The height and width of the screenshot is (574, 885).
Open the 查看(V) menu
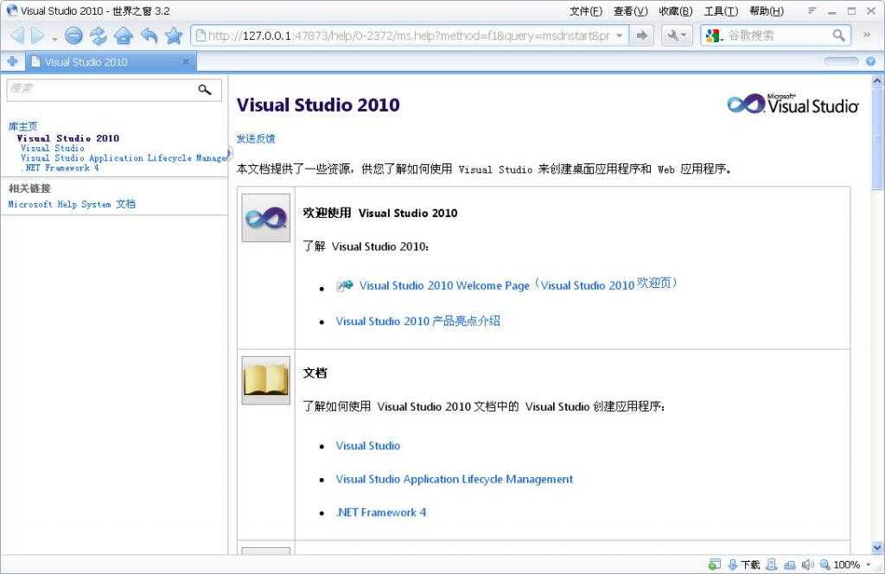(630, 10)
